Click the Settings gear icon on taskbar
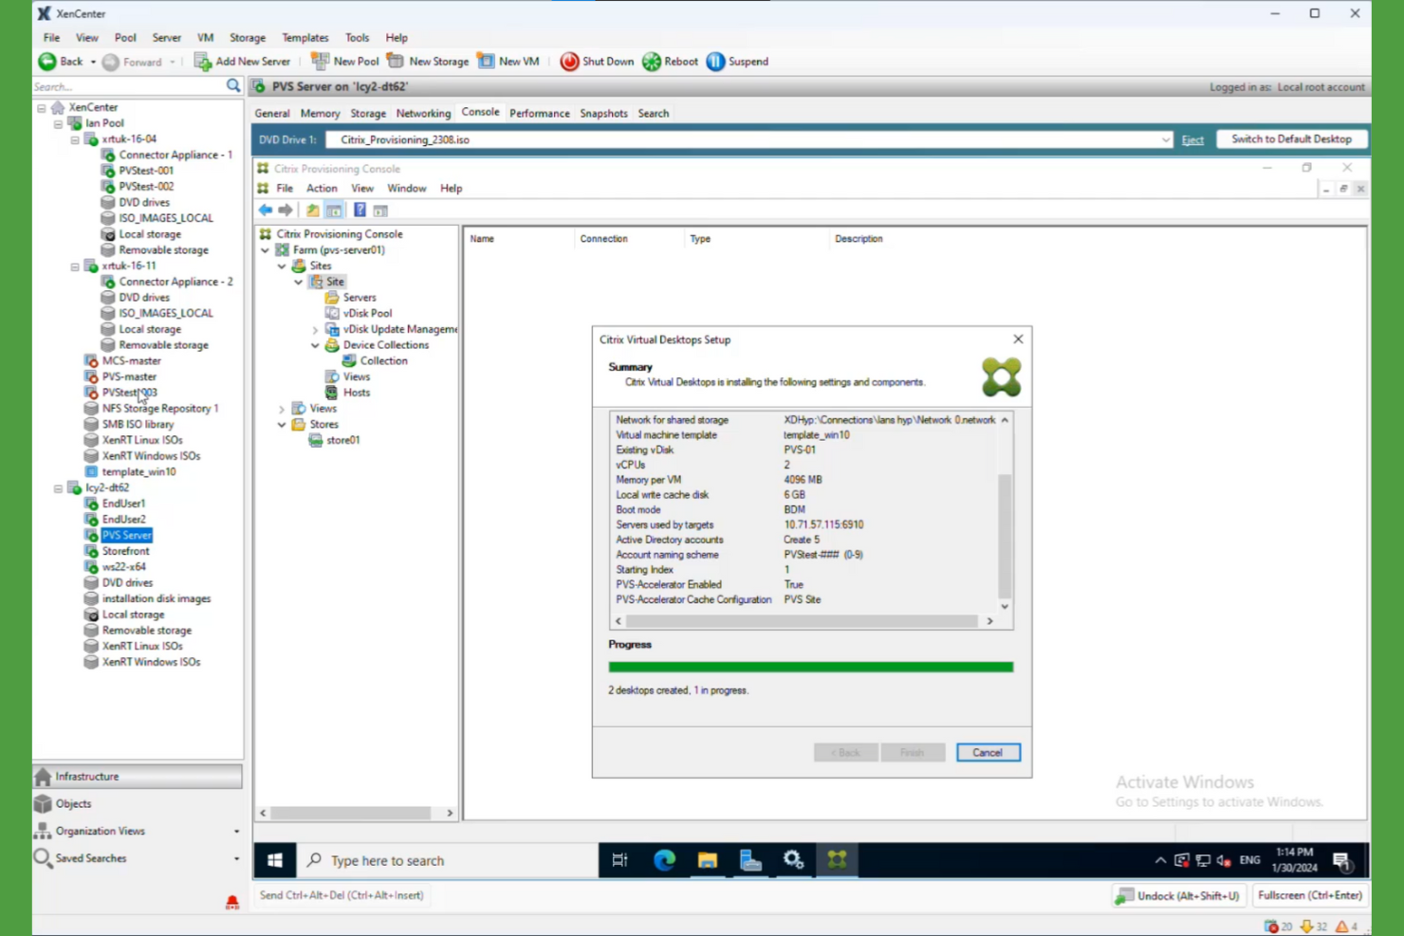The image size is (1404, 936). pos(793,860)
